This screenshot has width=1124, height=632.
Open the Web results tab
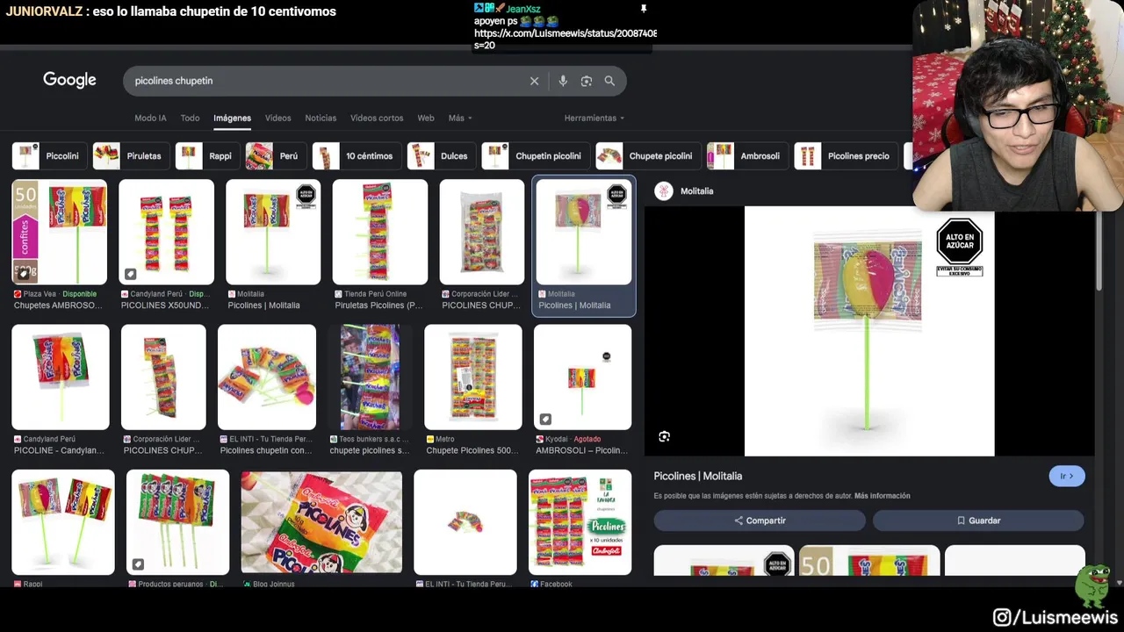(426, 118)
